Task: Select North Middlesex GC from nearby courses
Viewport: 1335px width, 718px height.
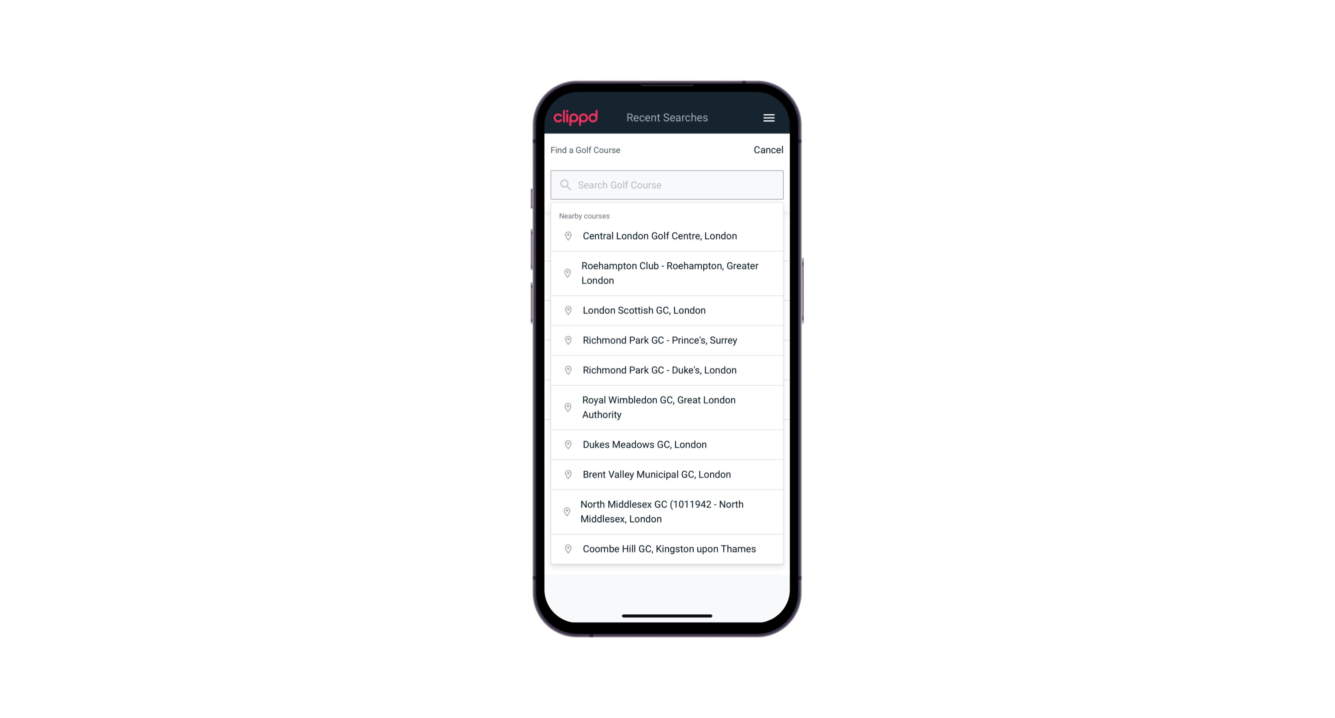Action: [x=667, y=511]
